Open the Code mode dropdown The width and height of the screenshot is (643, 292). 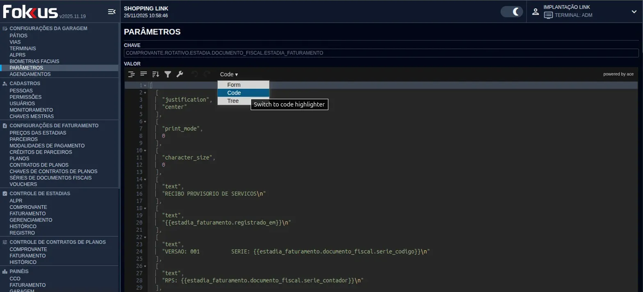[x=228, y=75]
